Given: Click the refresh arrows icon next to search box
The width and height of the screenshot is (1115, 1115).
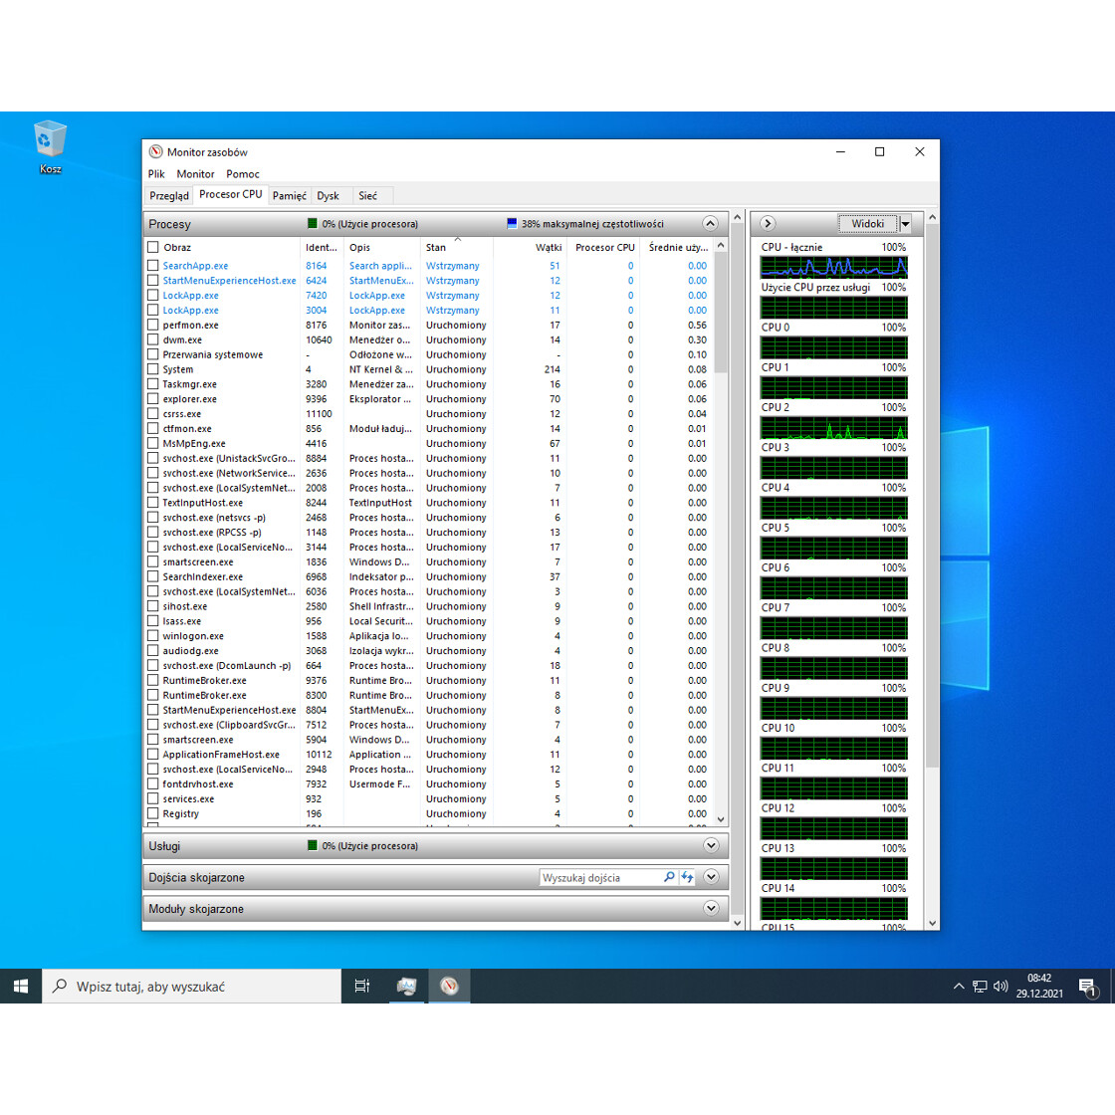Looking at the screenshot, I should [687, 877].
